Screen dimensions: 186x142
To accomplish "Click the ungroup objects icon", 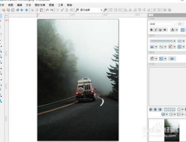I will [x=159, y=10].
